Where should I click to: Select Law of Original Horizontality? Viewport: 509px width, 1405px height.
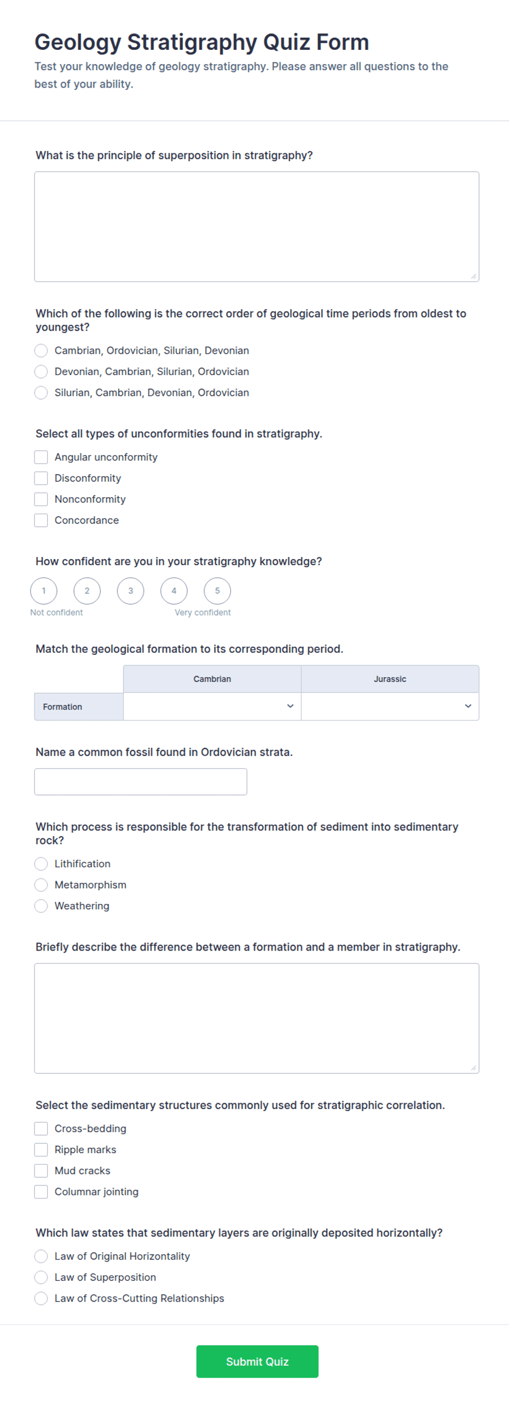pos(41,1256)
